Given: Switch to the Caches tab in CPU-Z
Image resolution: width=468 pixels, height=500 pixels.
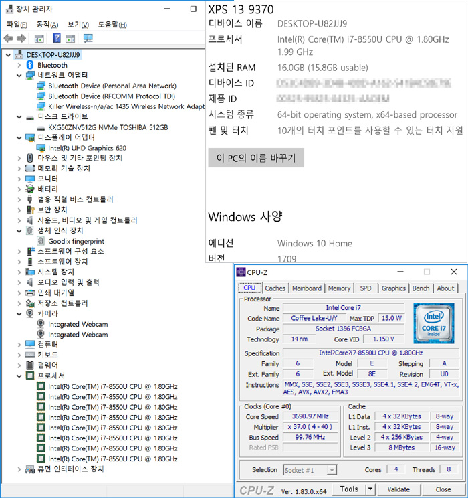Looking at the screenshot, I should coord(275,288).
